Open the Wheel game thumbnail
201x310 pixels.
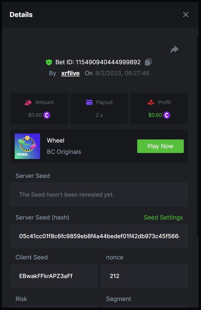click(27, 146)
